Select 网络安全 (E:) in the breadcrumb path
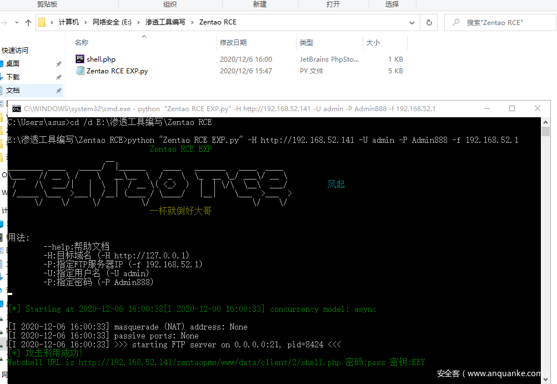 pyautogui.click(x=112, y=22)
